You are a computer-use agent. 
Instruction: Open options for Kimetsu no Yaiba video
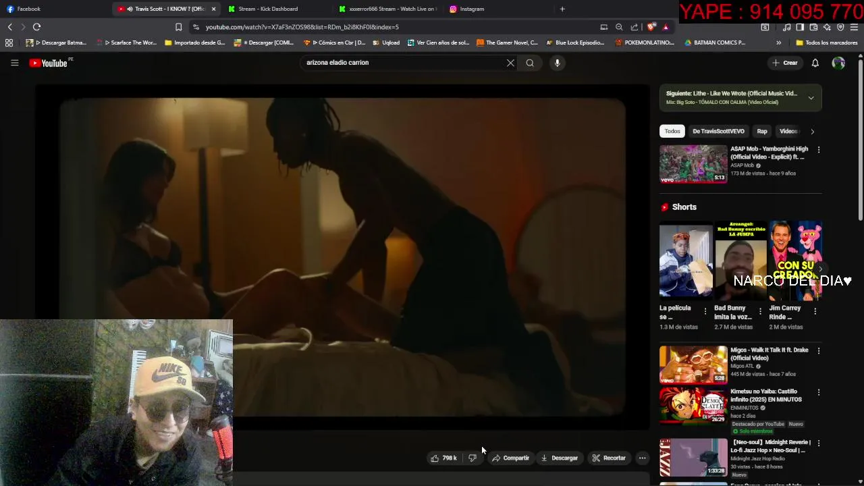click(x=819, y=392)
